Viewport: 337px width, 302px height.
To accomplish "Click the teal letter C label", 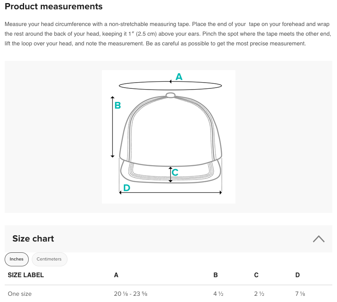I will 175,172.
